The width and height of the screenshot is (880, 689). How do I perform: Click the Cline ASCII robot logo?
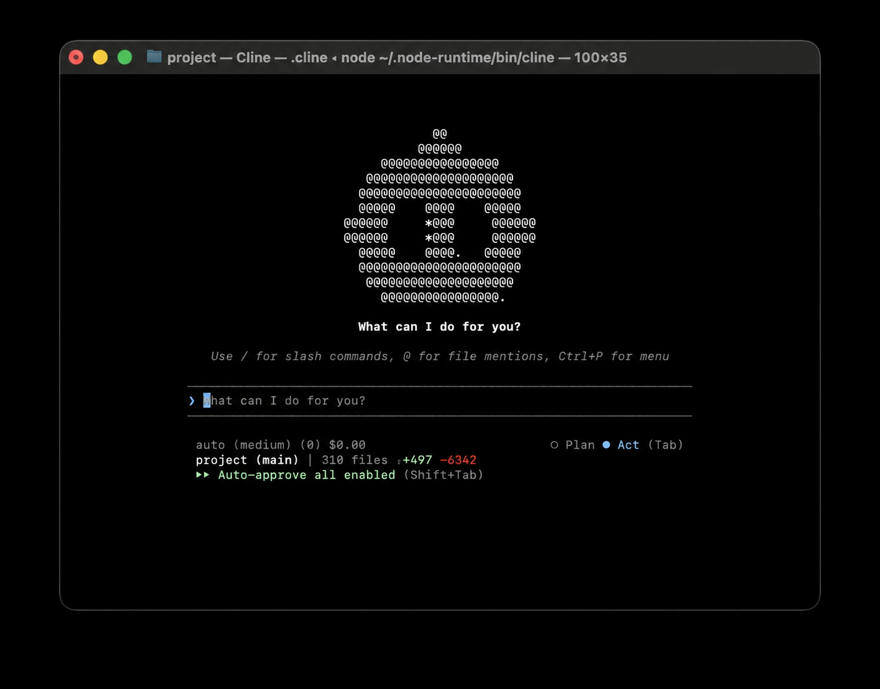440,215
